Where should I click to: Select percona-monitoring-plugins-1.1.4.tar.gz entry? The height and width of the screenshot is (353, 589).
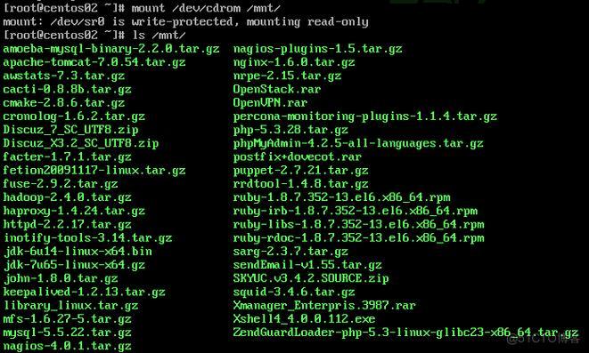[x=364, y=116]
